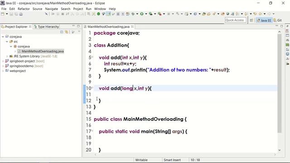
Task: Switch to the Java EE perspective
Action: [264, 20]
